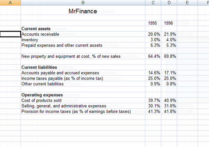The width and height of the screenshot is (209, 147).
Task: Click the Operating expenses heading
Action: point(42,95)
